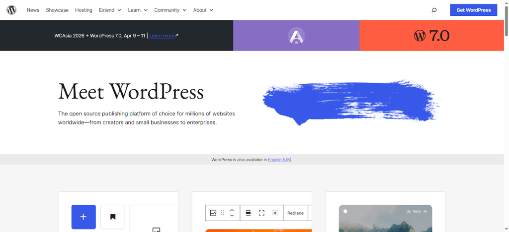Follow the Learn more link in banner
Screen dimensions: 509x232
tap(162, 36)
